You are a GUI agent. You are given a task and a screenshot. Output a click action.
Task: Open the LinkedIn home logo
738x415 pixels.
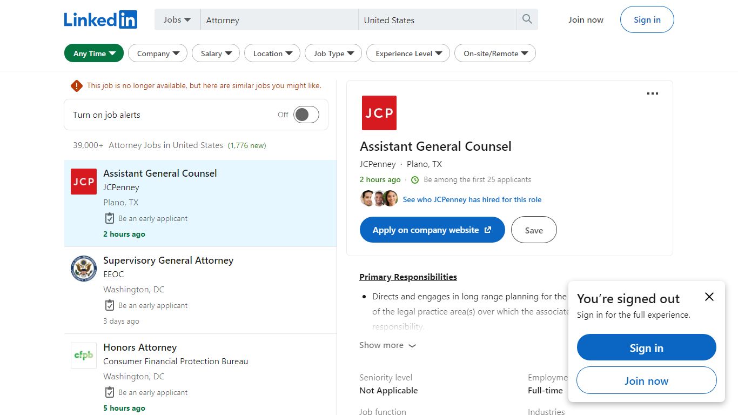tap(100, 19)
